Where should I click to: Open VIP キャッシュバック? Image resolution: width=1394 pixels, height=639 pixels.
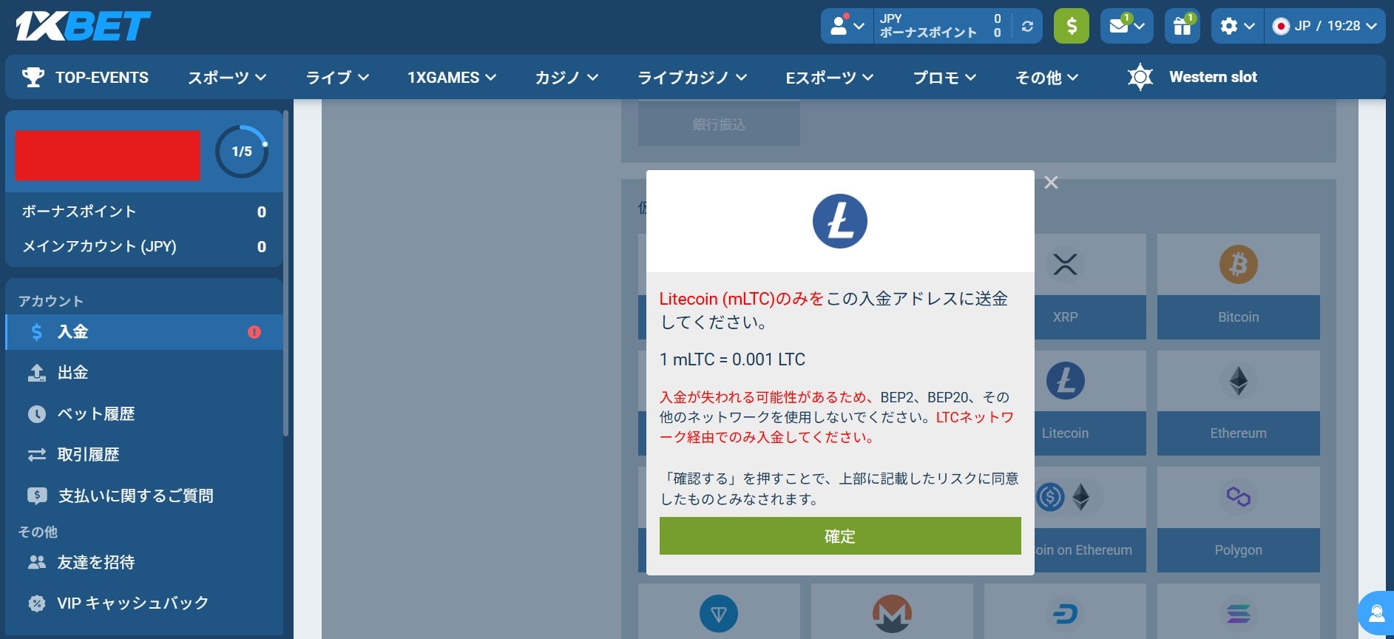(x=144, y=603)
